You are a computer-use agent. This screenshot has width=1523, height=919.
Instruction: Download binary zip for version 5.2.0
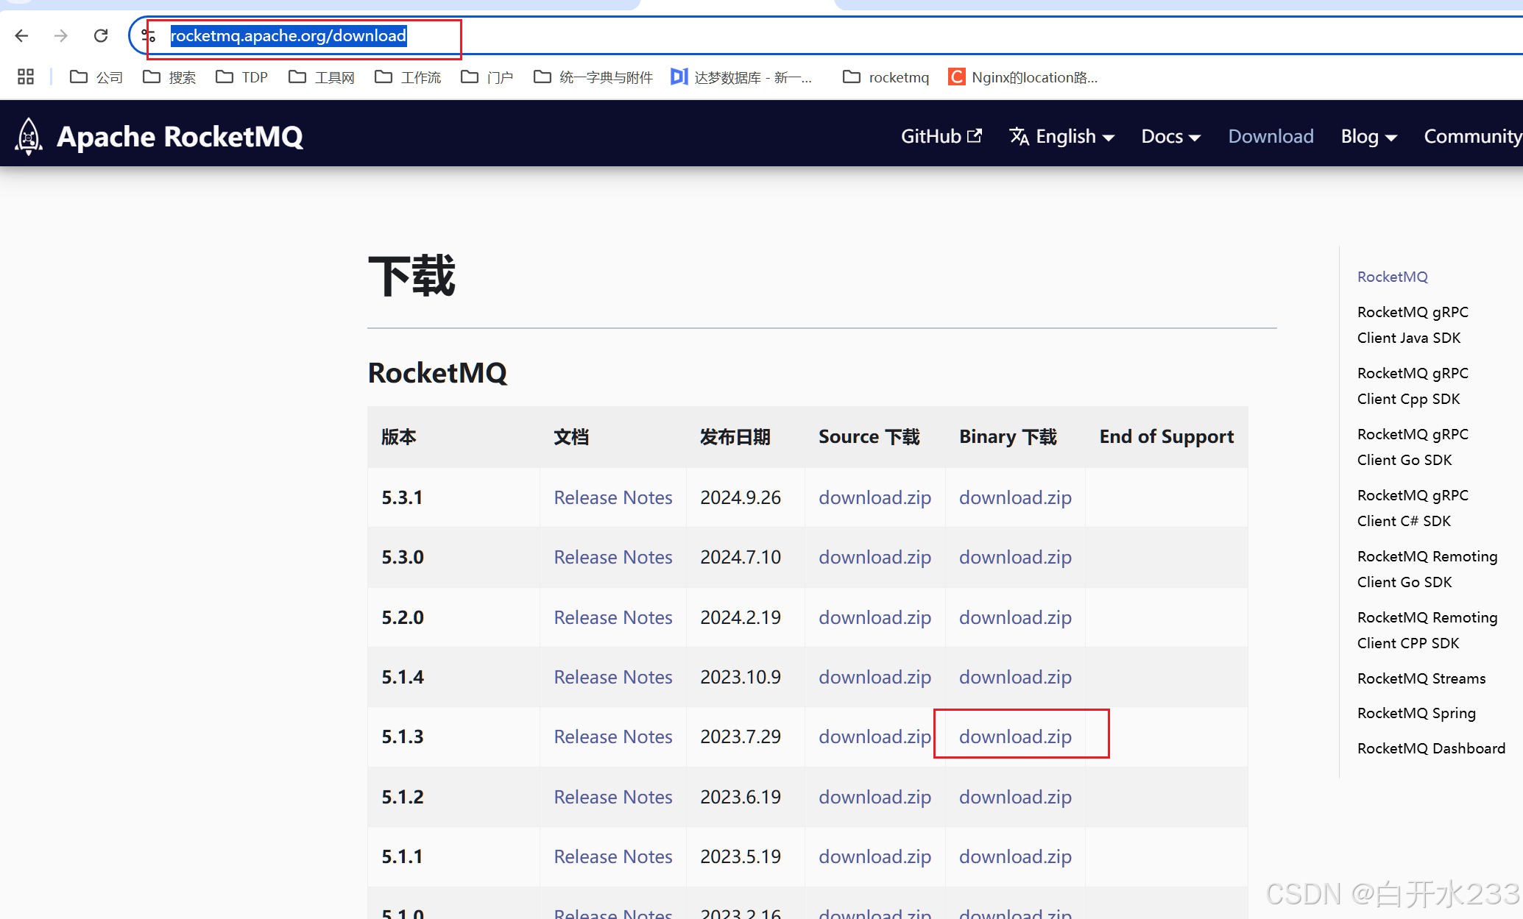coord(1015,617)
